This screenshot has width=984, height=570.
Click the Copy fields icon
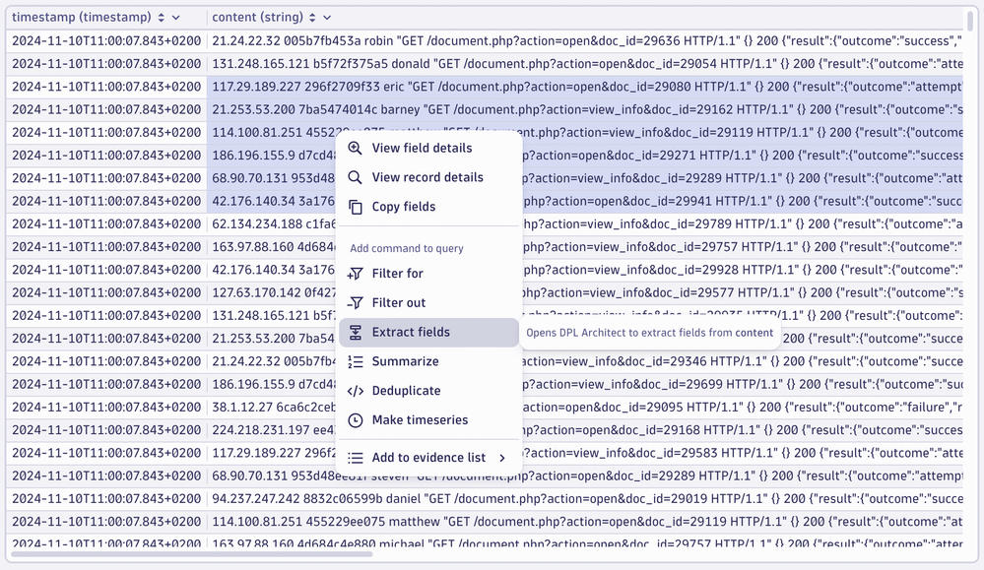[x=356, y=208]
